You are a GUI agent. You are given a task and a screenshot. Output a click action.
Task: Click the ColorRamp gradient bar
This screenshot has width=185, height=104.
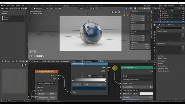click(89, 80)
